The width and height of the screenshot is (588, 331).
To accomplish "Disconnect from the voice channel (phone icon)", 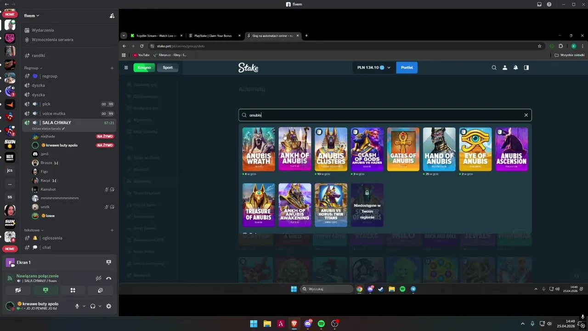I will (108, 278).
